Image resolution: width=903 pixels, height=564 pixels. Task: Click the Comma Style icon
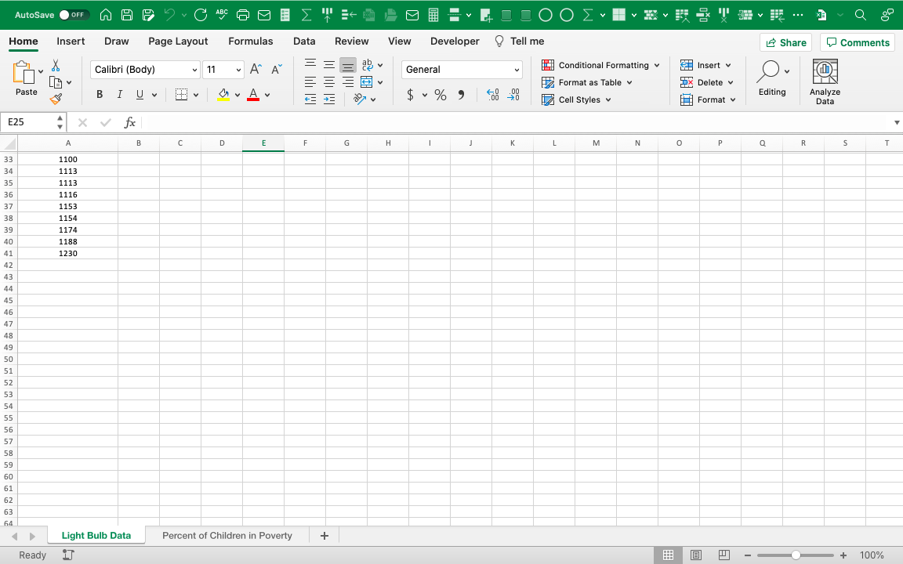(x=461, y=95)
